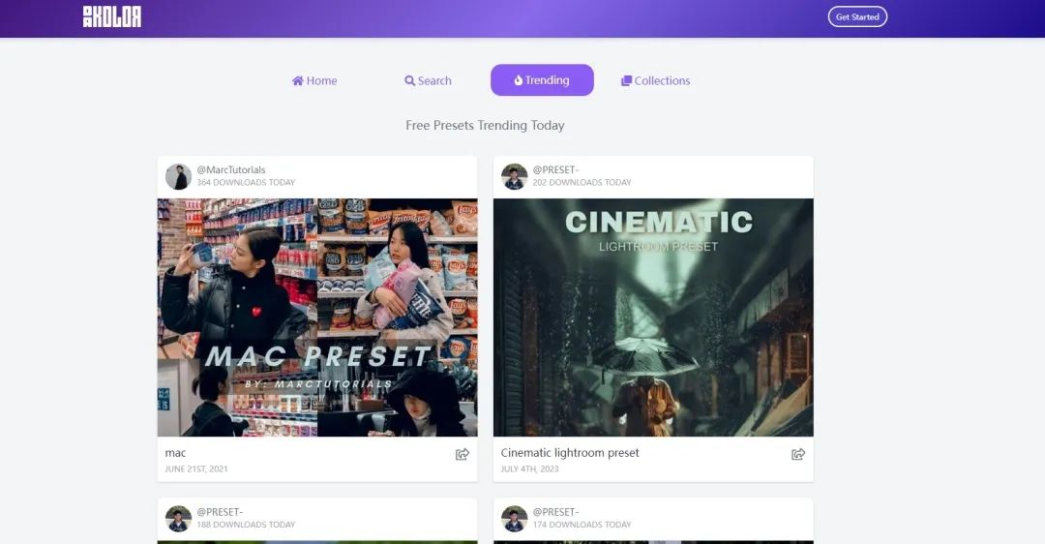Click the 'Free Presets Trending Today' heading
The width and height of the screenshot is (1045, 544).
coord(485,125)
